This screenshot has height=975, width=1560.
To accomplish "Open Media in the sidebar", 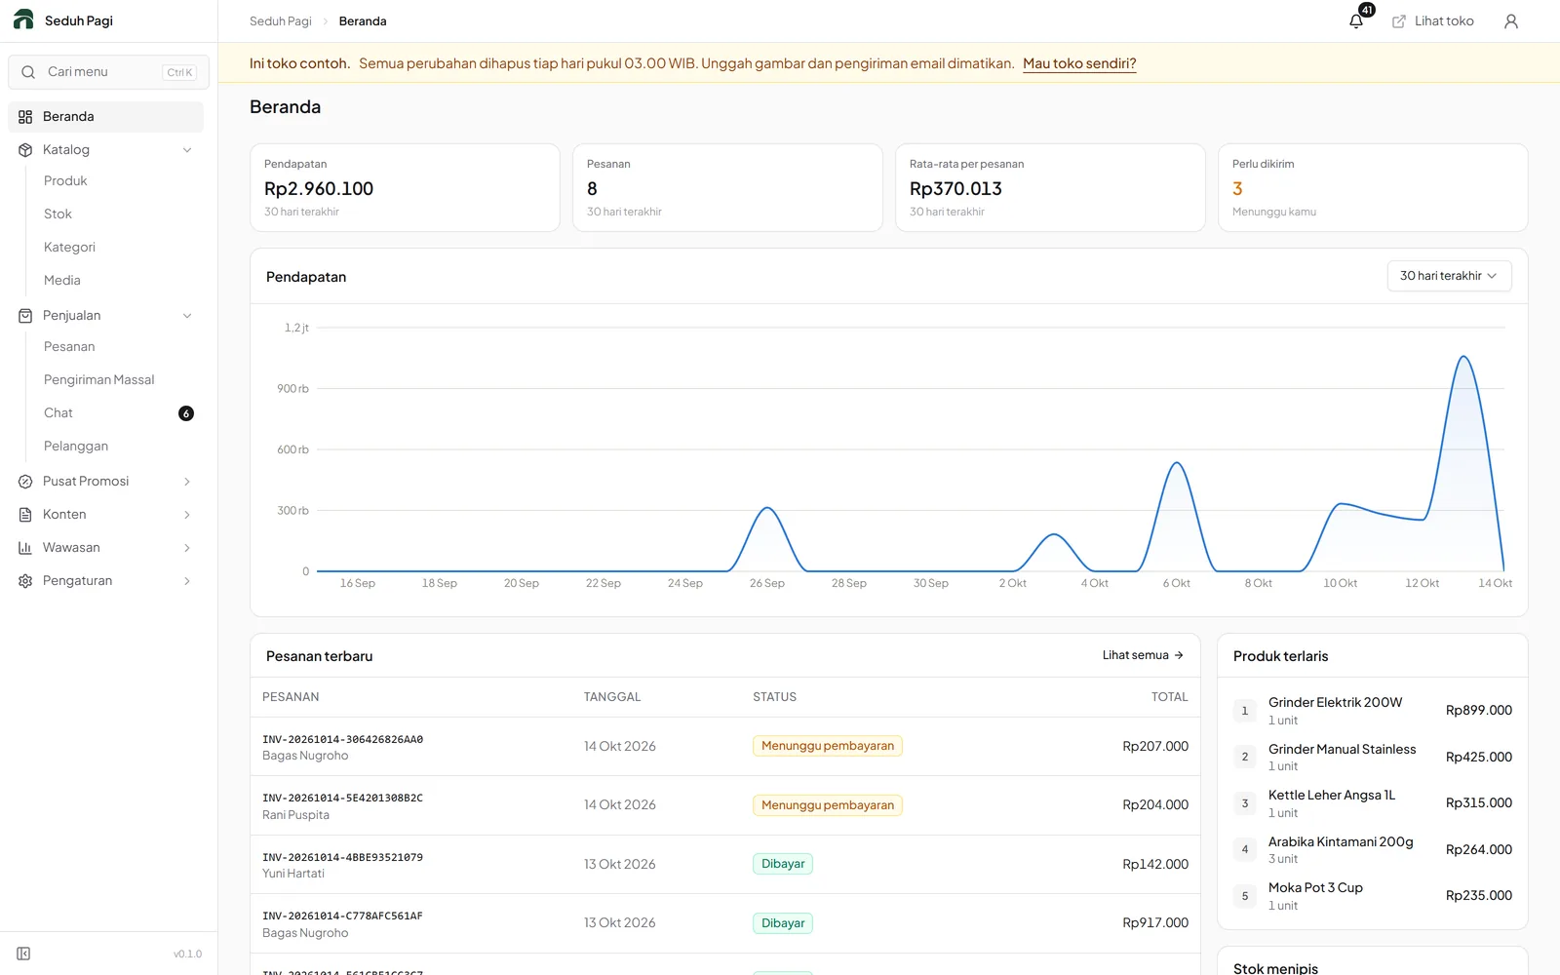I will click(x=61, y=281).
